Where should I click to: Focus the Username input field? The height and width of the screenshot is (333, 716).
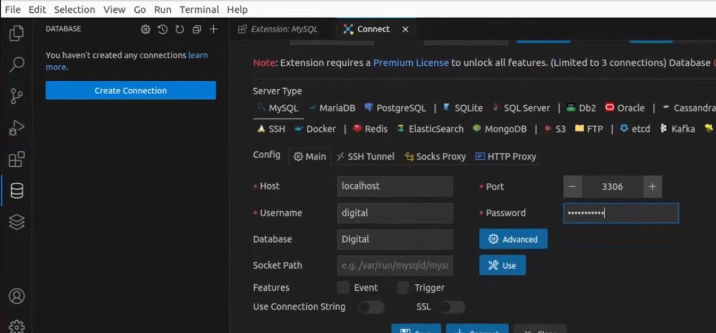395,213
